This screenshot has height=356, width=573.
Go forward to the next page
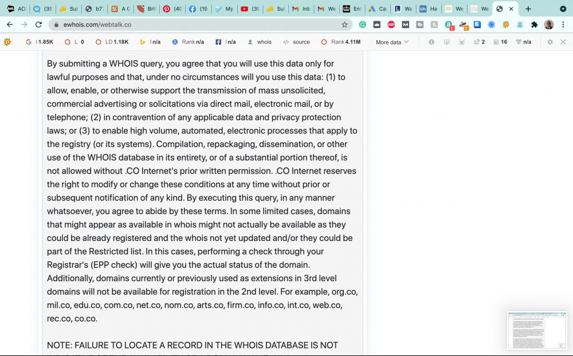pos(24,25)
